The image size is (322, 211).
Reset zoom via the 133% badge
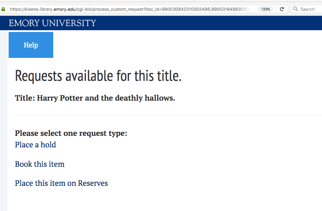tap(266, 9)
